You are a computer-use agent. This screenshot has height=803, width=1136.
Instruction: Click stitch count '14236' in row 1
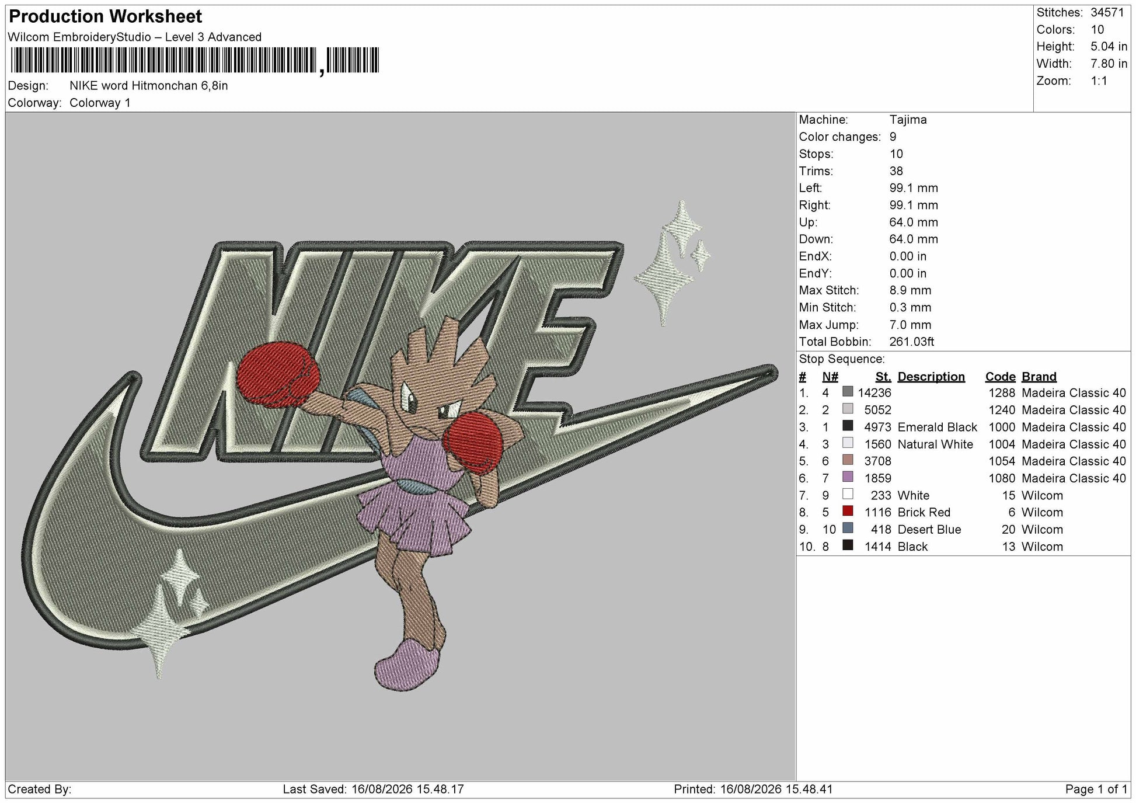(874, 393)
